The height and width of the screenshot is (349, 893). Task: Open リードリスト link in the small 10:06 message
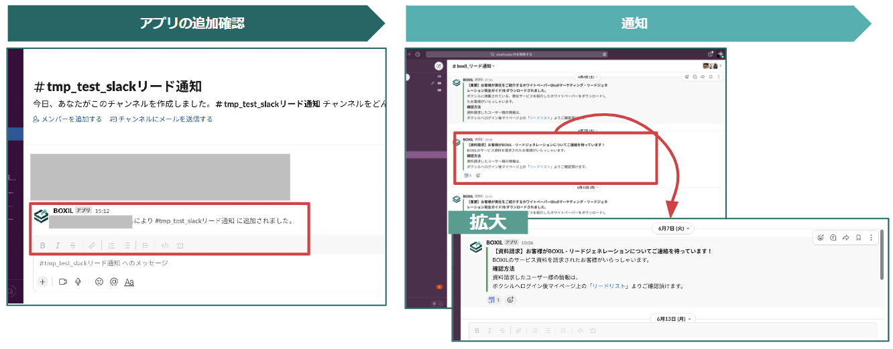tap(540, 167)
